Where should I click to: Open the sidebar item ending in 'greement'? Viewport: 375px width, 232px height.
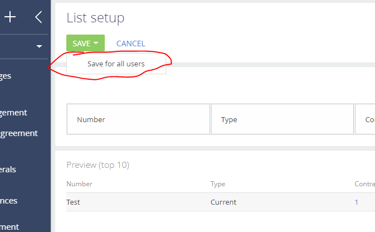pyautogui.click(x=19, y=133)
